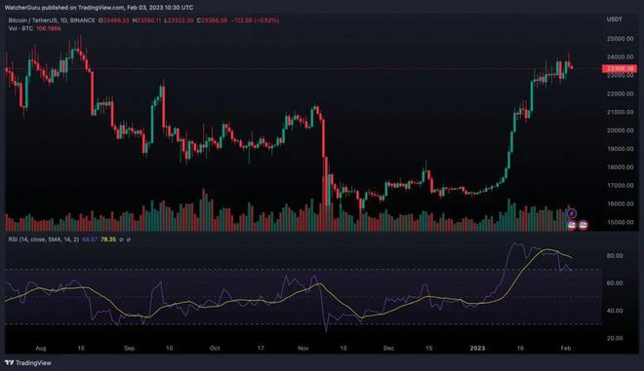Image resolution: width=644 pixels, height=371 pixels.
Task: Click the price change −122.55 (−0.52%)
Action: (x=255, y=20)
